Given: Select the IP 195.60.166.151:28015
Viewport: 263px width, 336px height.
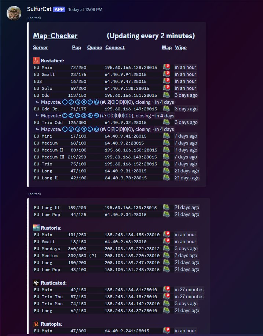Looking at the screenshot, I should [131, 95].
